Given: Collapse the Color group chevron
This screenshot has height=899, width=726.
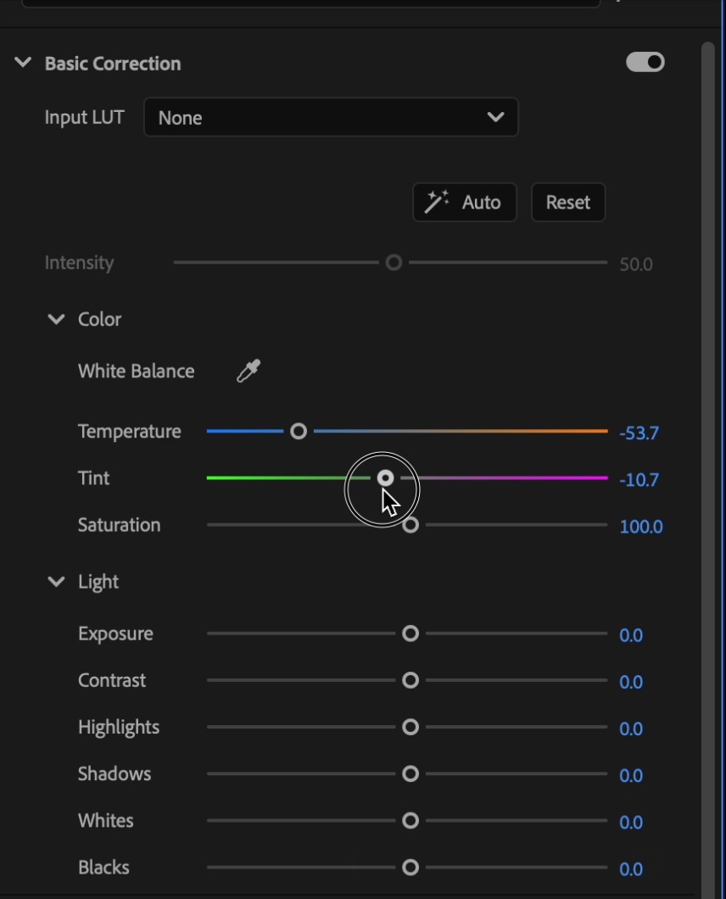Looking at the screenshot, I should click(56, 319).
